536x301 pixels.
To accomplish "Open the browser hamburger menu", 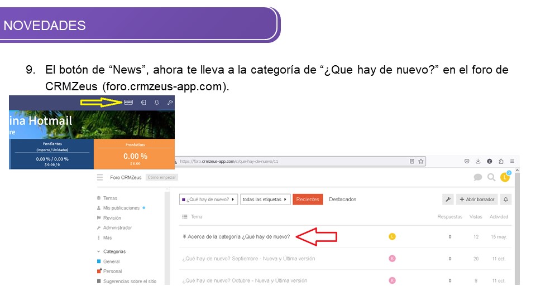I will tap(512, 161).
